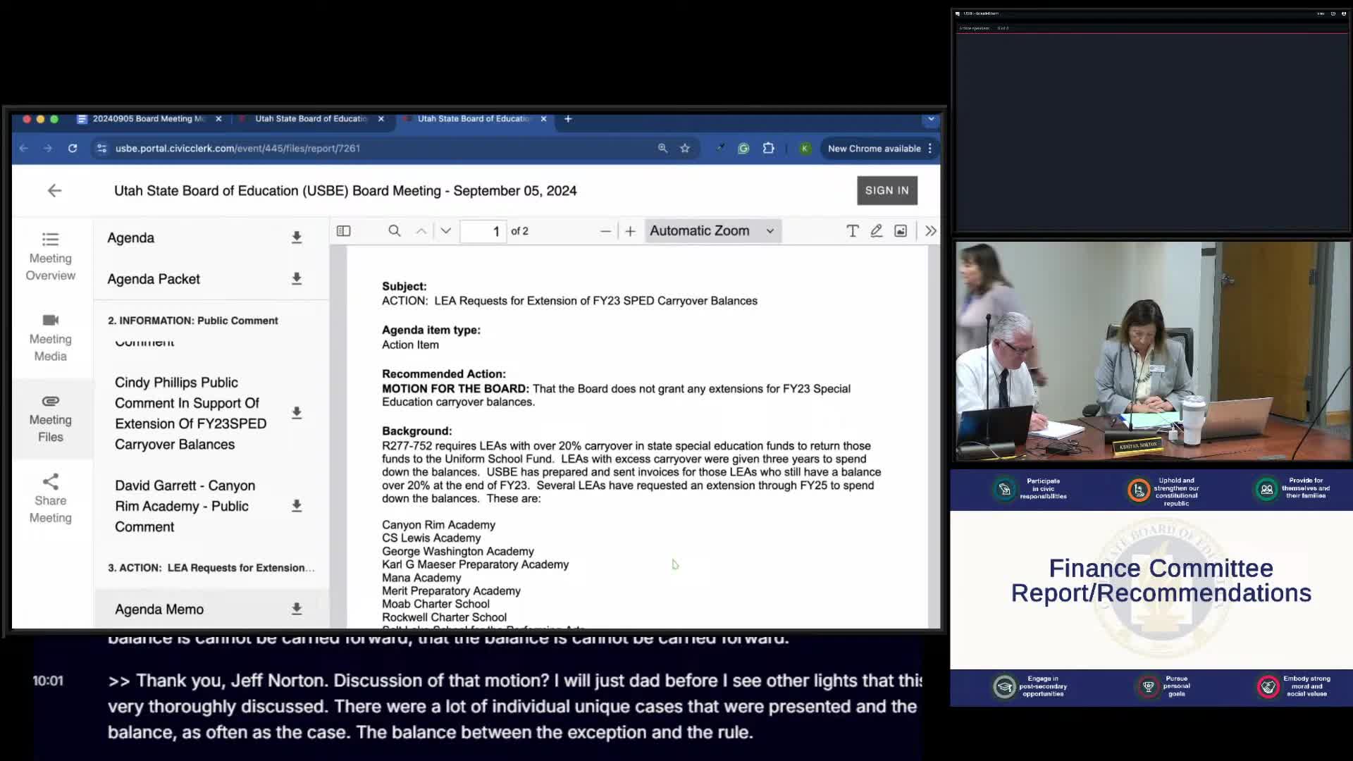Toggle the bookmark star in address bar

(x=684, y=148)
